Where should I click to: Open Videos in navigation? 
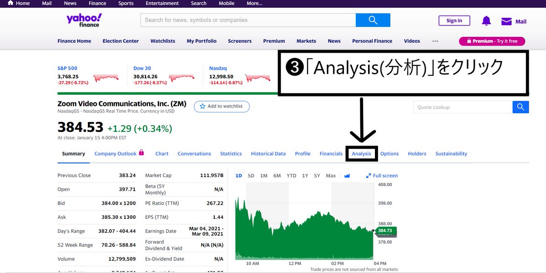point(412,41)
